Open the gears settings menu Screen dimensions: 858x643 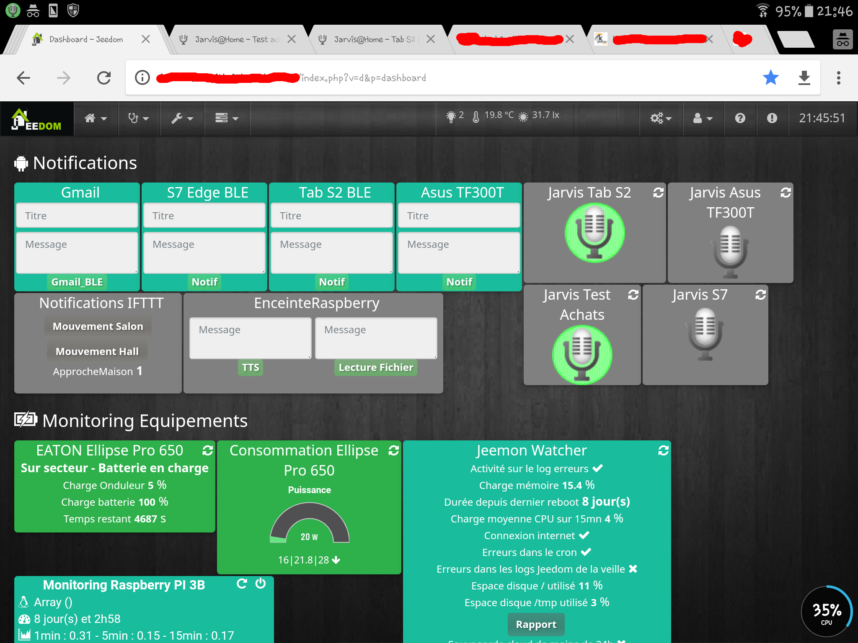pos(661,118)
